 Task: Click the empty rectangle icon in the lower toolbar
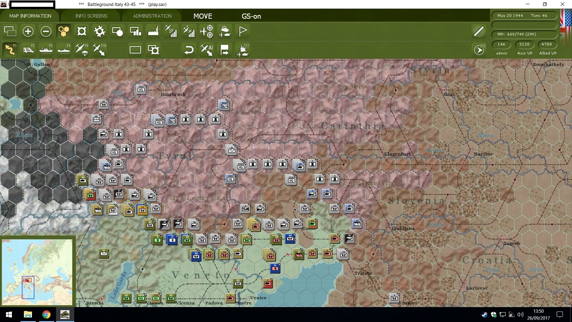[x=135, y=50]
